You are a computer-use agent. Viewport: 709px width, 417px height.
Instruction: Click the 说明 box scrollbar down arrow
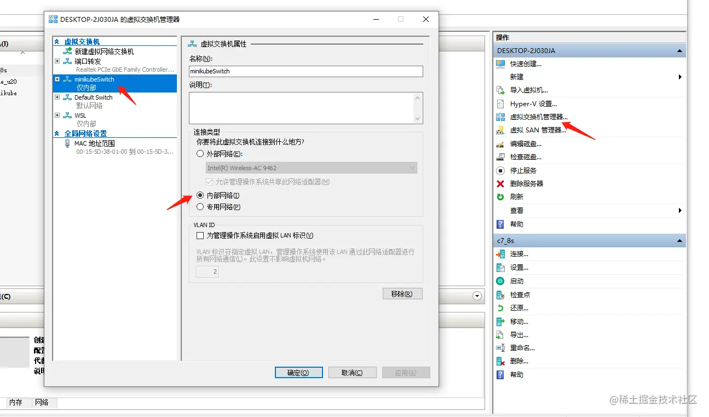point(419,119)
